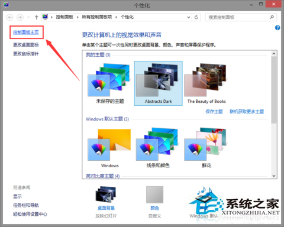This screenshot has height=227, width=284.
Task: Open 控制面板主页 link
Action: coord(26,32)
